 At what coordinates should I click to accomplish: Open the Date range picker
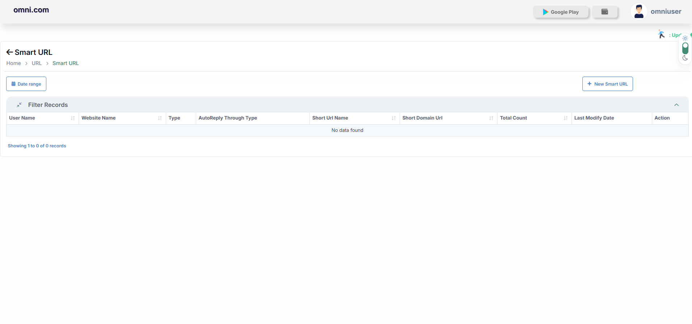point(26,84)
